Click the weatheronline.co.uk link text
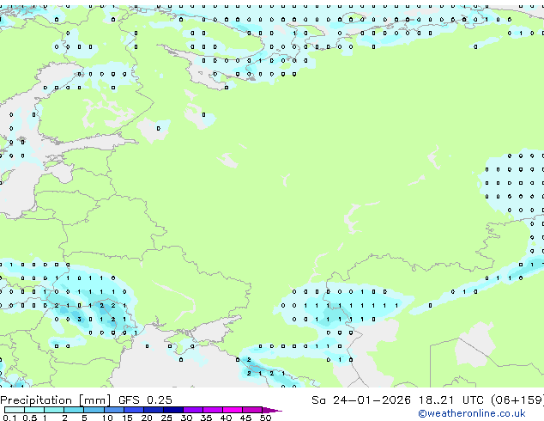The height and width of the screenshot is (421, 544). click(472, 413)
